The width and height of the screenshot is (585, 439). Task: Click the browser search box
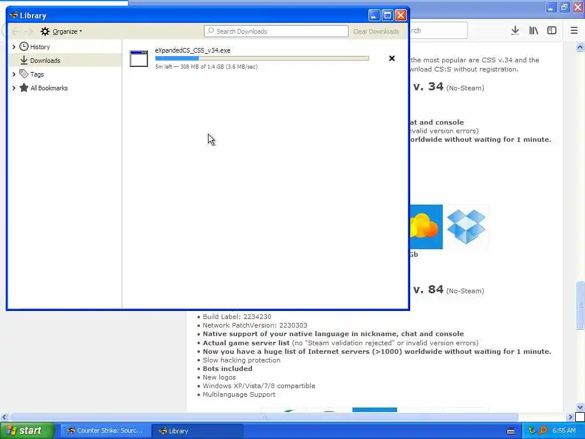pyautogui.click(x=438, y=31)
